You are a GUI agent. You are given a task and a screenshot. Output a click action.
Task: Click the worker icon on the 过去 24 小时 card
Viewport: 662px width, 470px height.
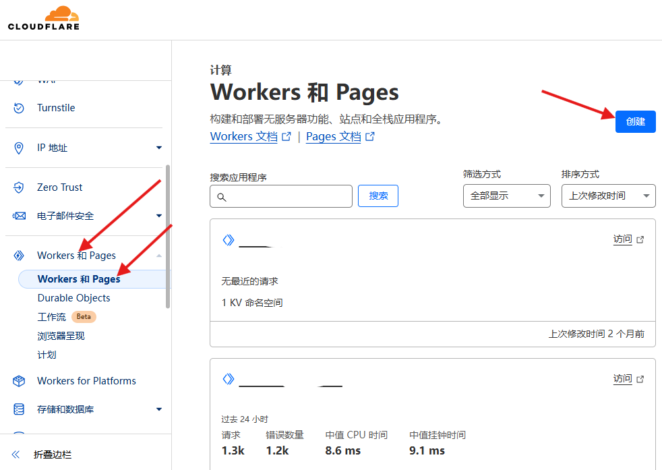[229, 379]
